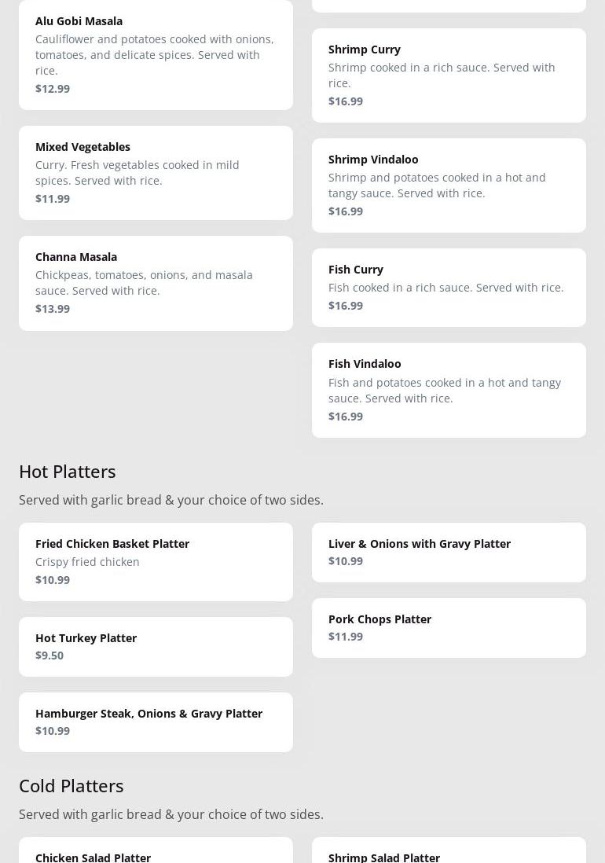605x863 pixels.
Task: Open the Pork Chops Platter card
Action: pos(449,627)
